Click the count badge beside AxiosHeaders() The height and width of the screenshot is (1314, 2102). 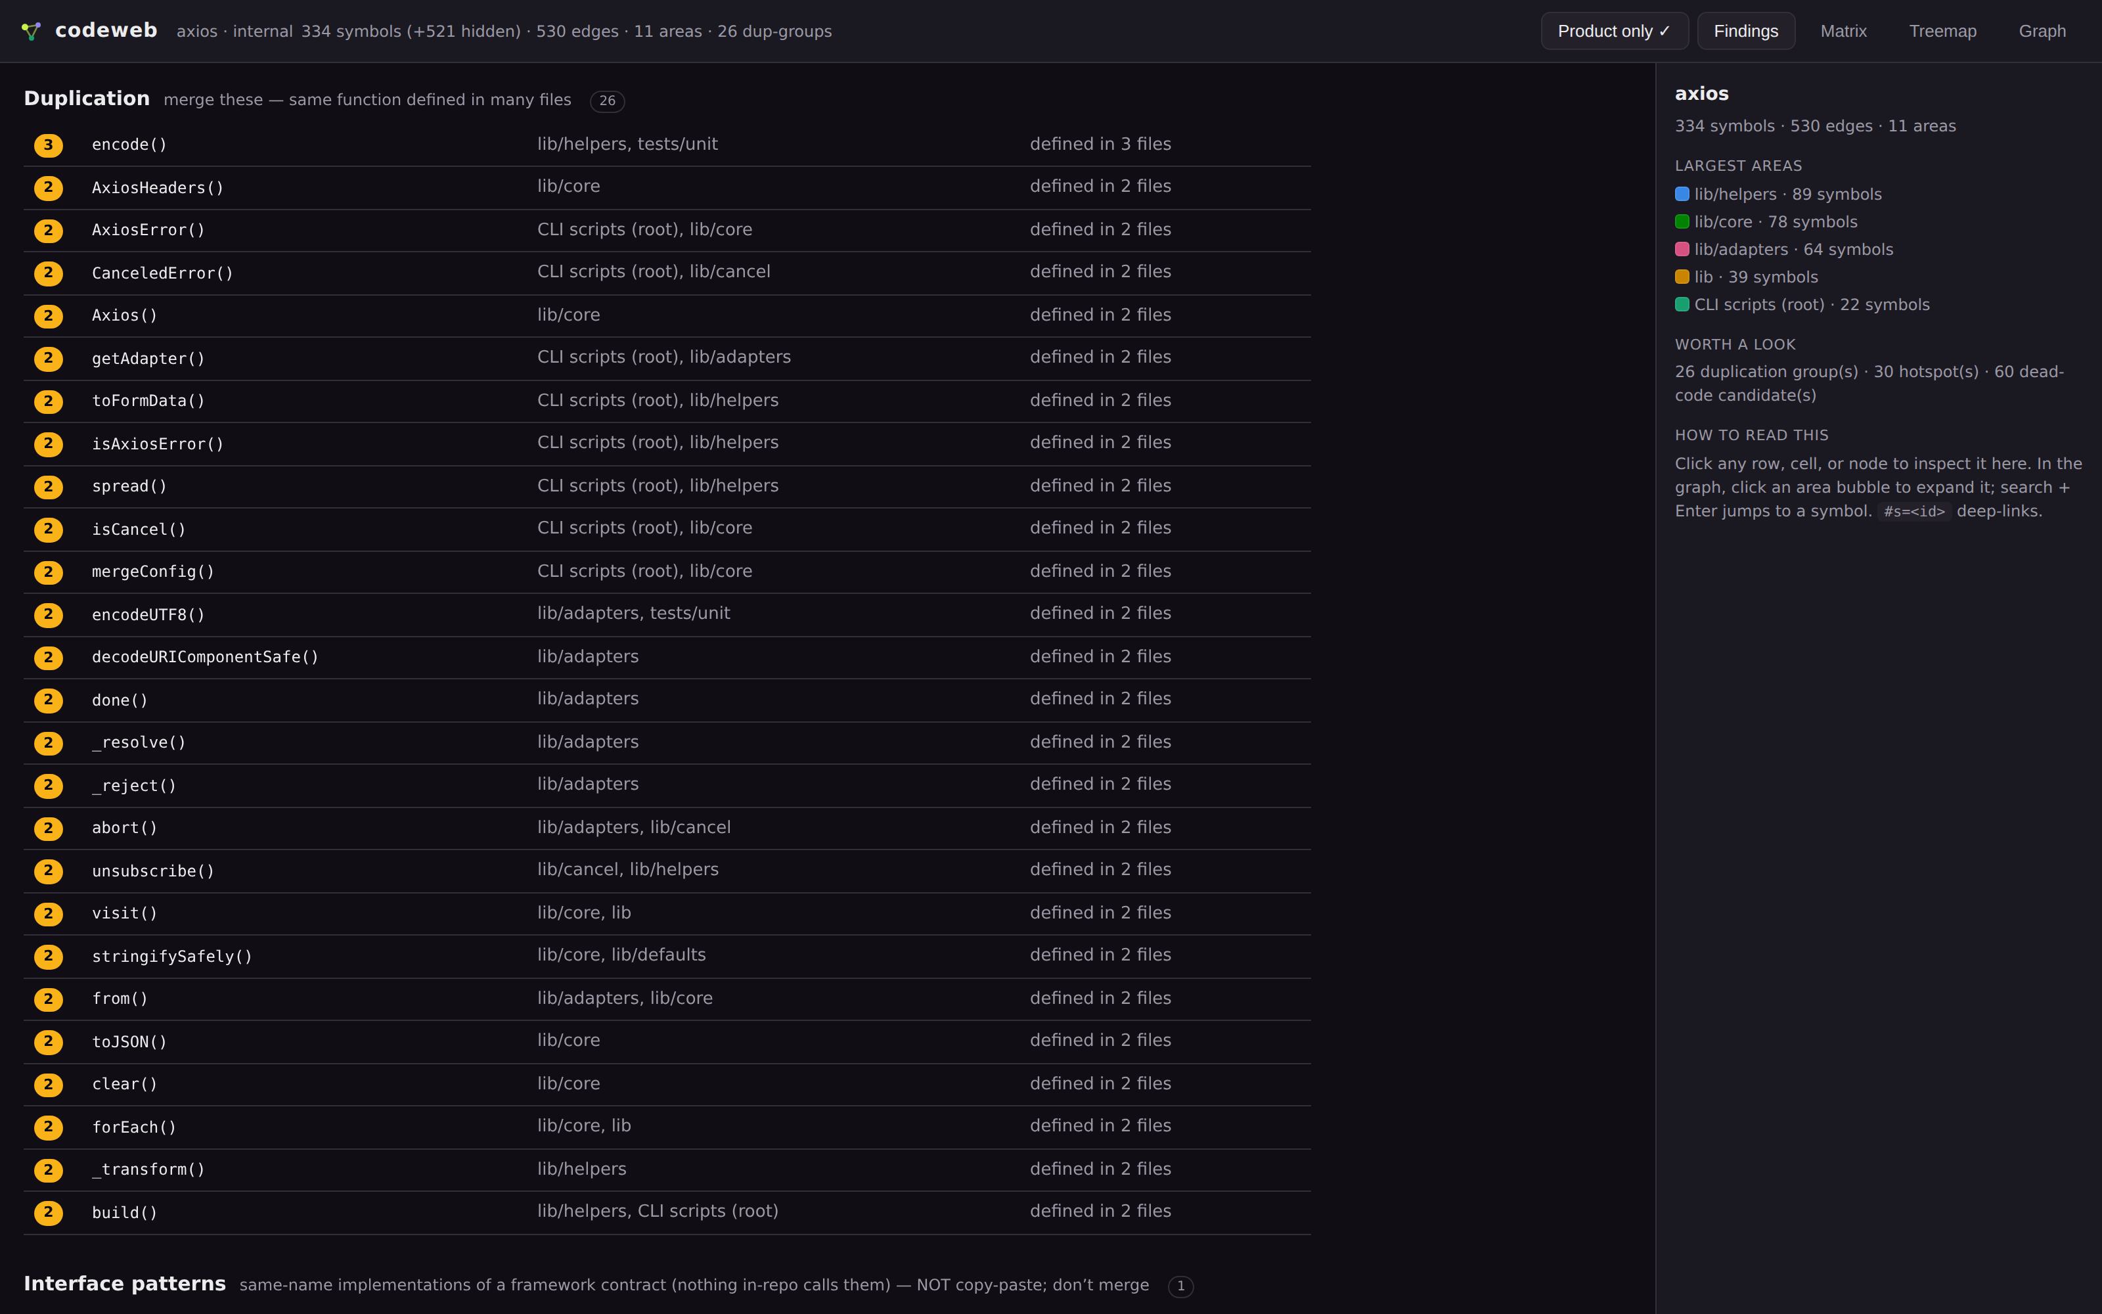[x=49, y=188]
